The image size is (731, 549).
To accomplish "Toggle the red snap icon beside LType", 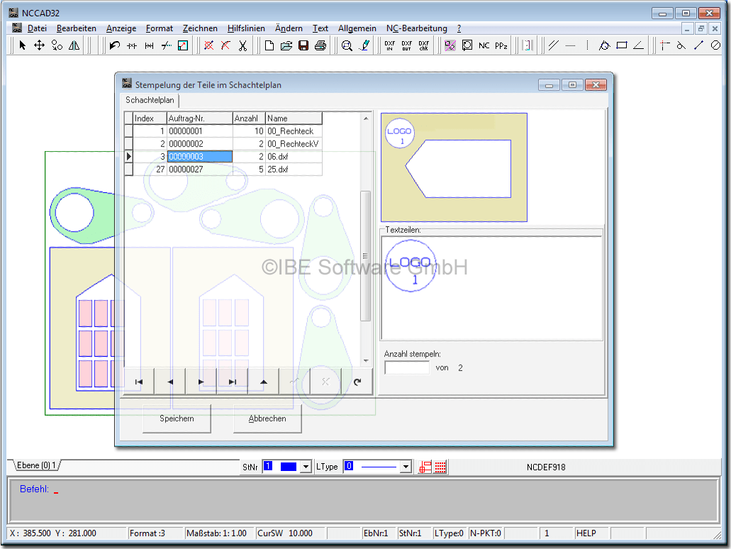I will pos(425,467).
